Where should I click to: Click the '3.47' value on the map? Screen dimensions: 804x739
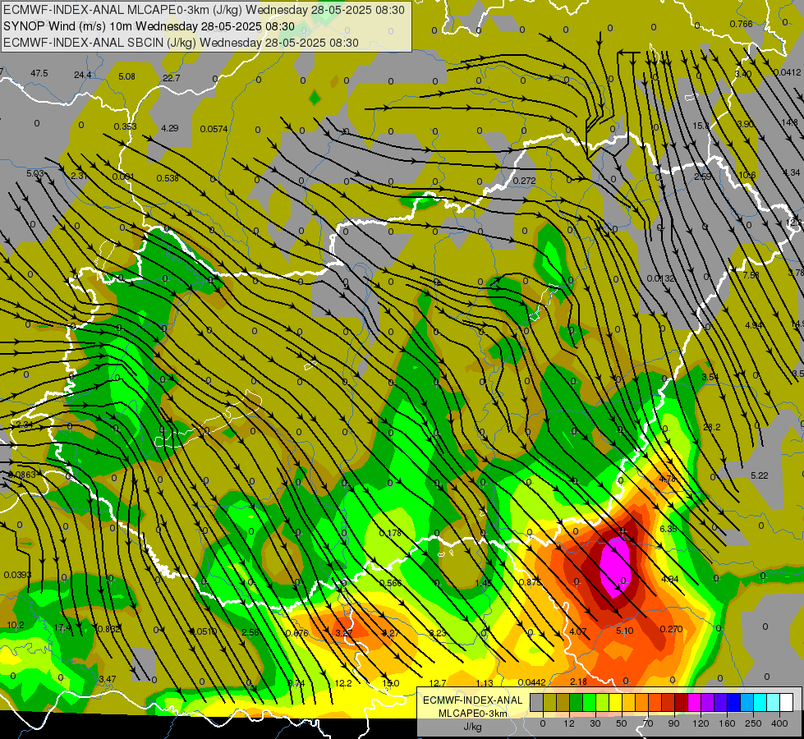[x=107, y=679]
